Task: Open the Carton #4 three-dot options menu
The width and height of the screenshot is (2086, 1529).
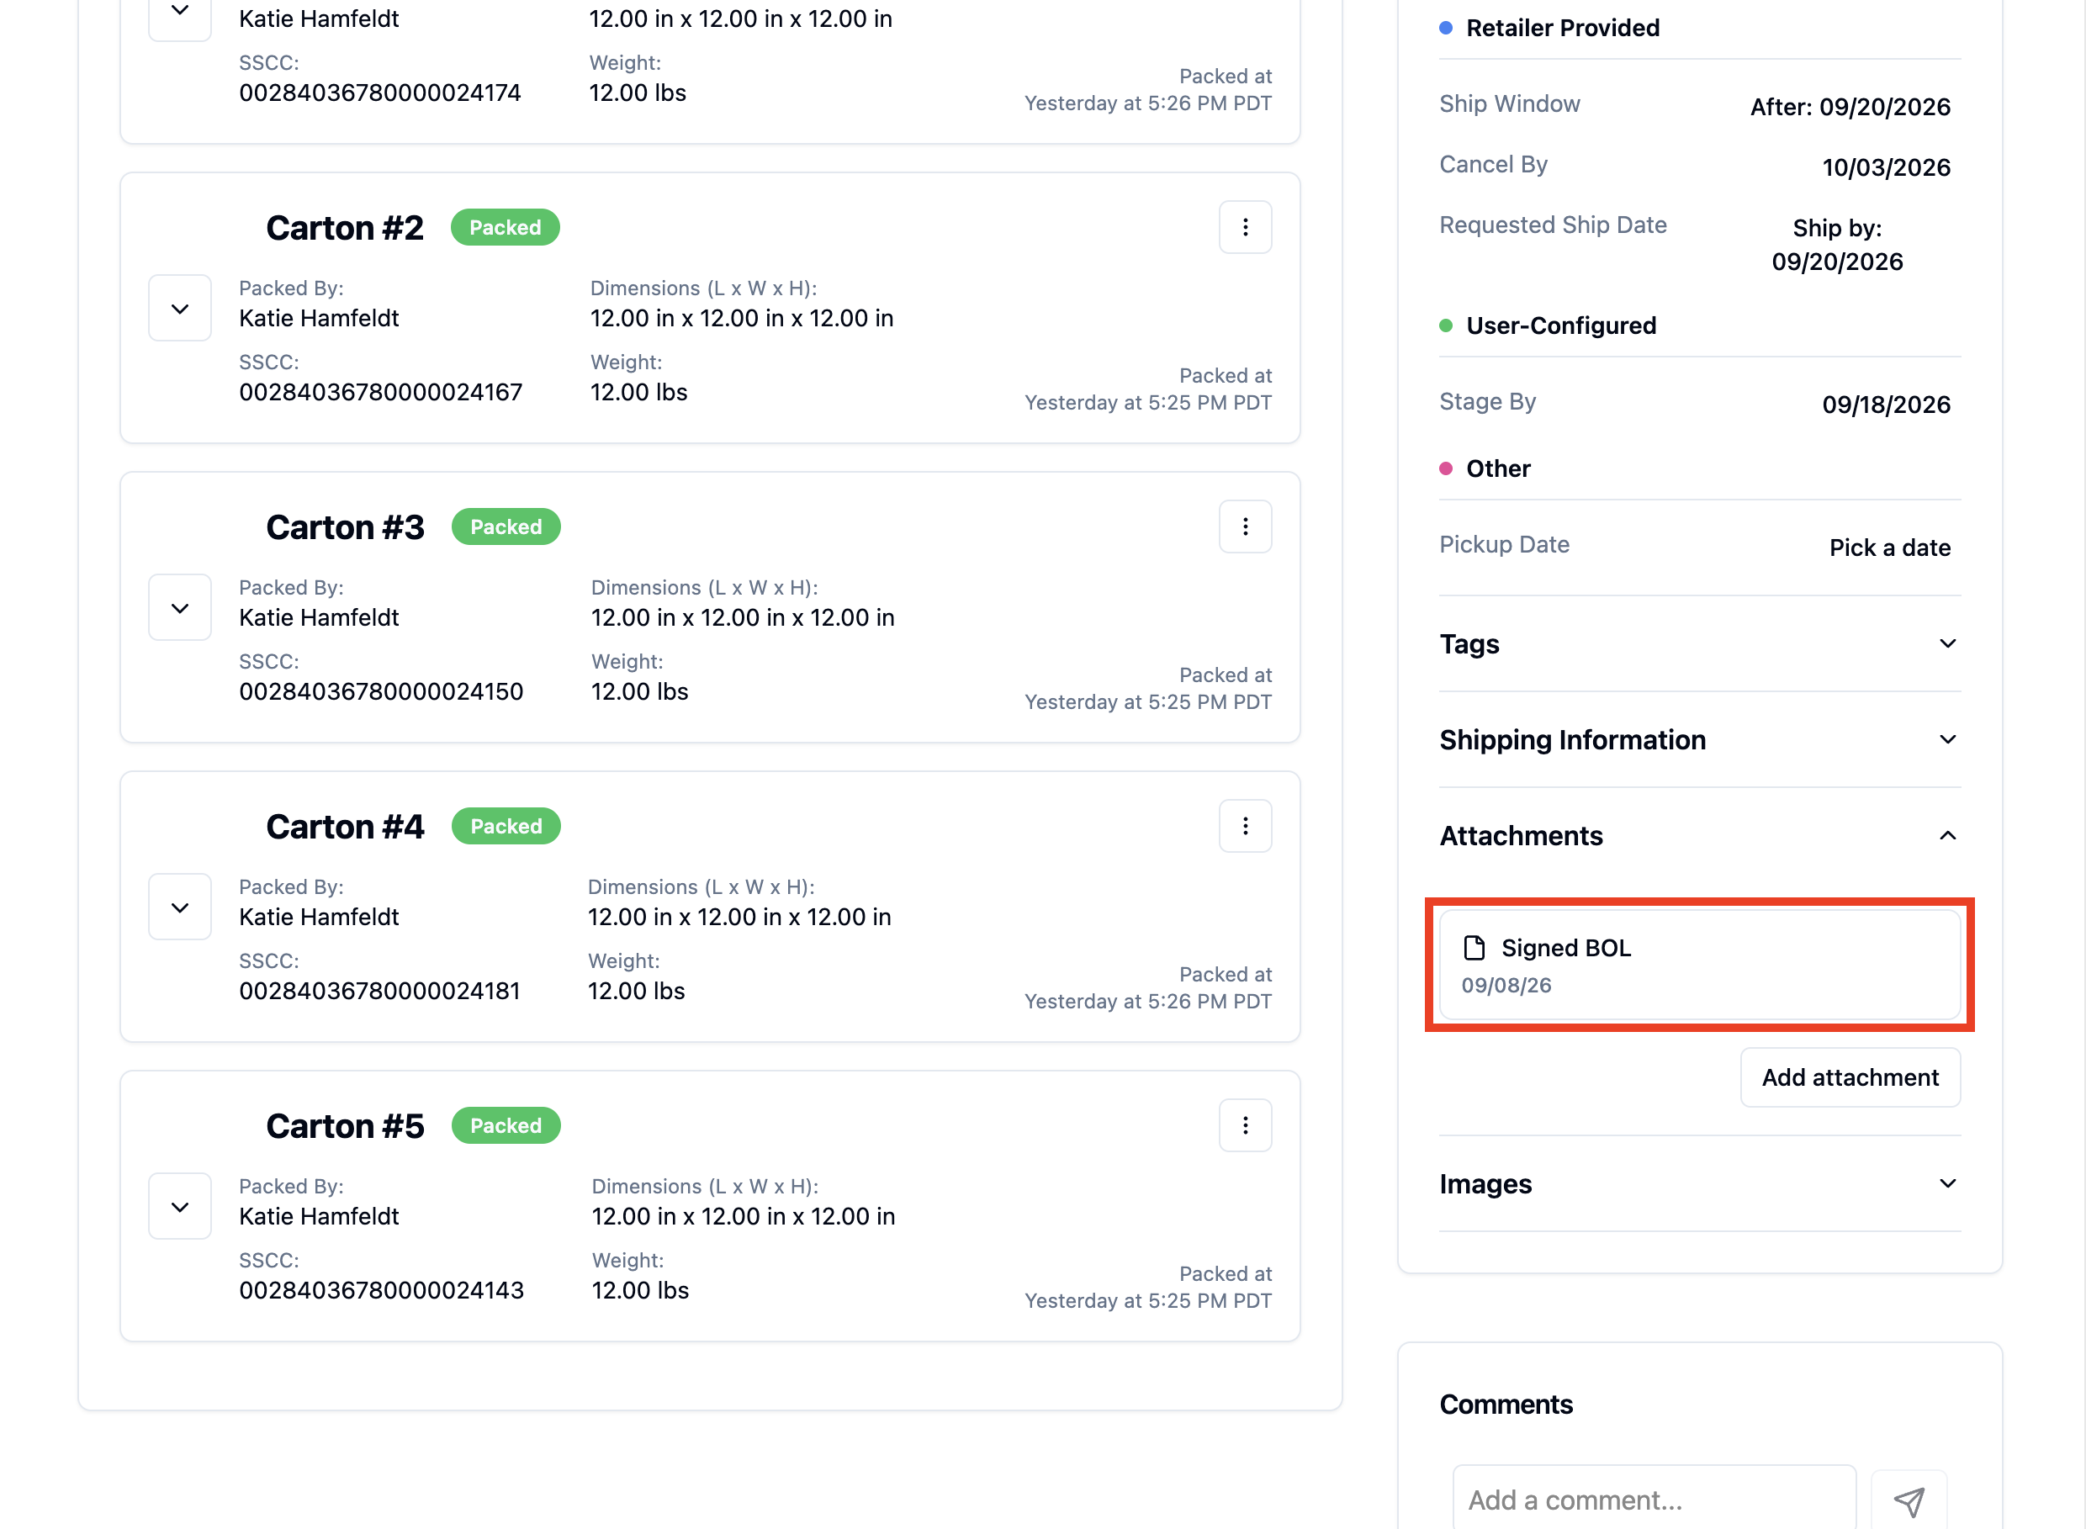Action: (1245, 826)
